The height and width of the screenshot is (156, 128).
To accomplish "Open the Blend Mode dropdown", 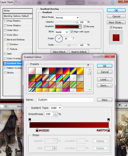I will [x=67, y=18].
